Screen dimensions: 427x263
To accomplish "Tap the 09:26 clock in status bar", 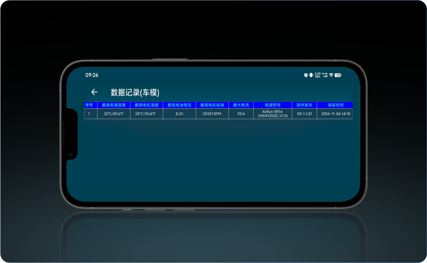I will pos(92,75).
